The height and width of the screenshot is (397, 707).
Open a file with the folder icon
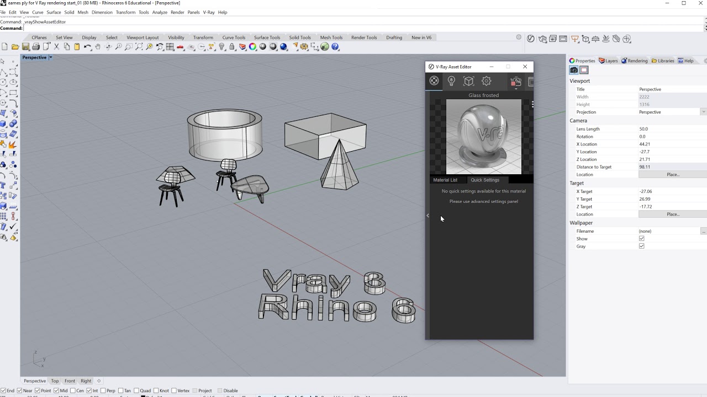15,47
